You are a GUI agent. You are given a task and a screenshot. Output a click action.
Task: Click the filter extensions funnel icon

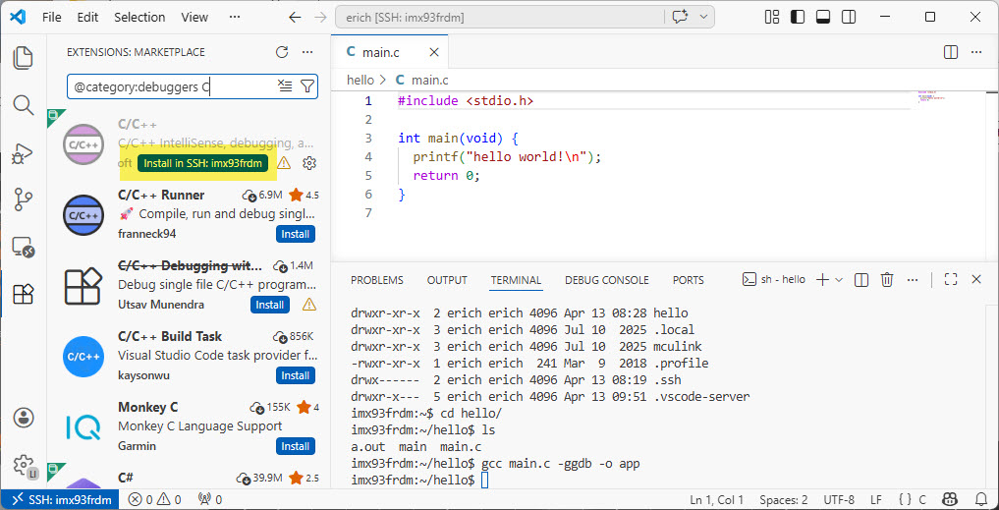pos(307,86)
